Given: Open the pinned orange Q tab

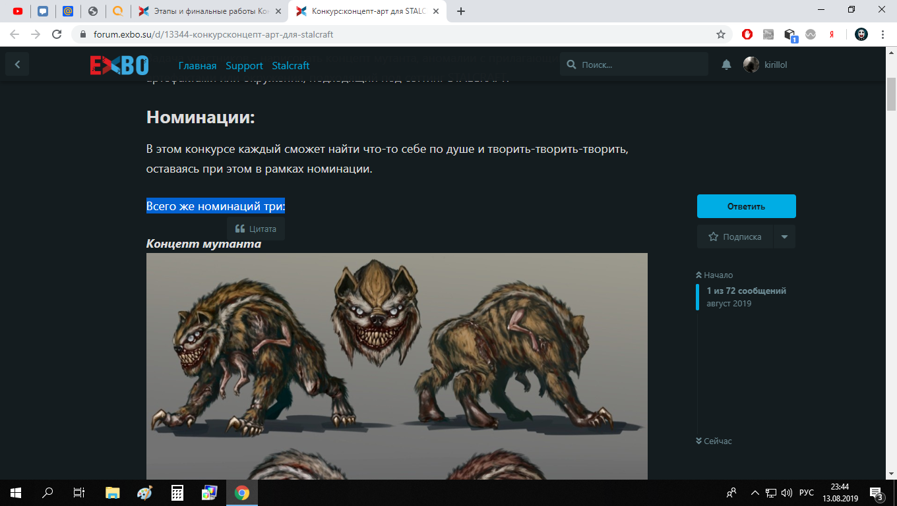Looking at the screenshot, I should point(118,11).
